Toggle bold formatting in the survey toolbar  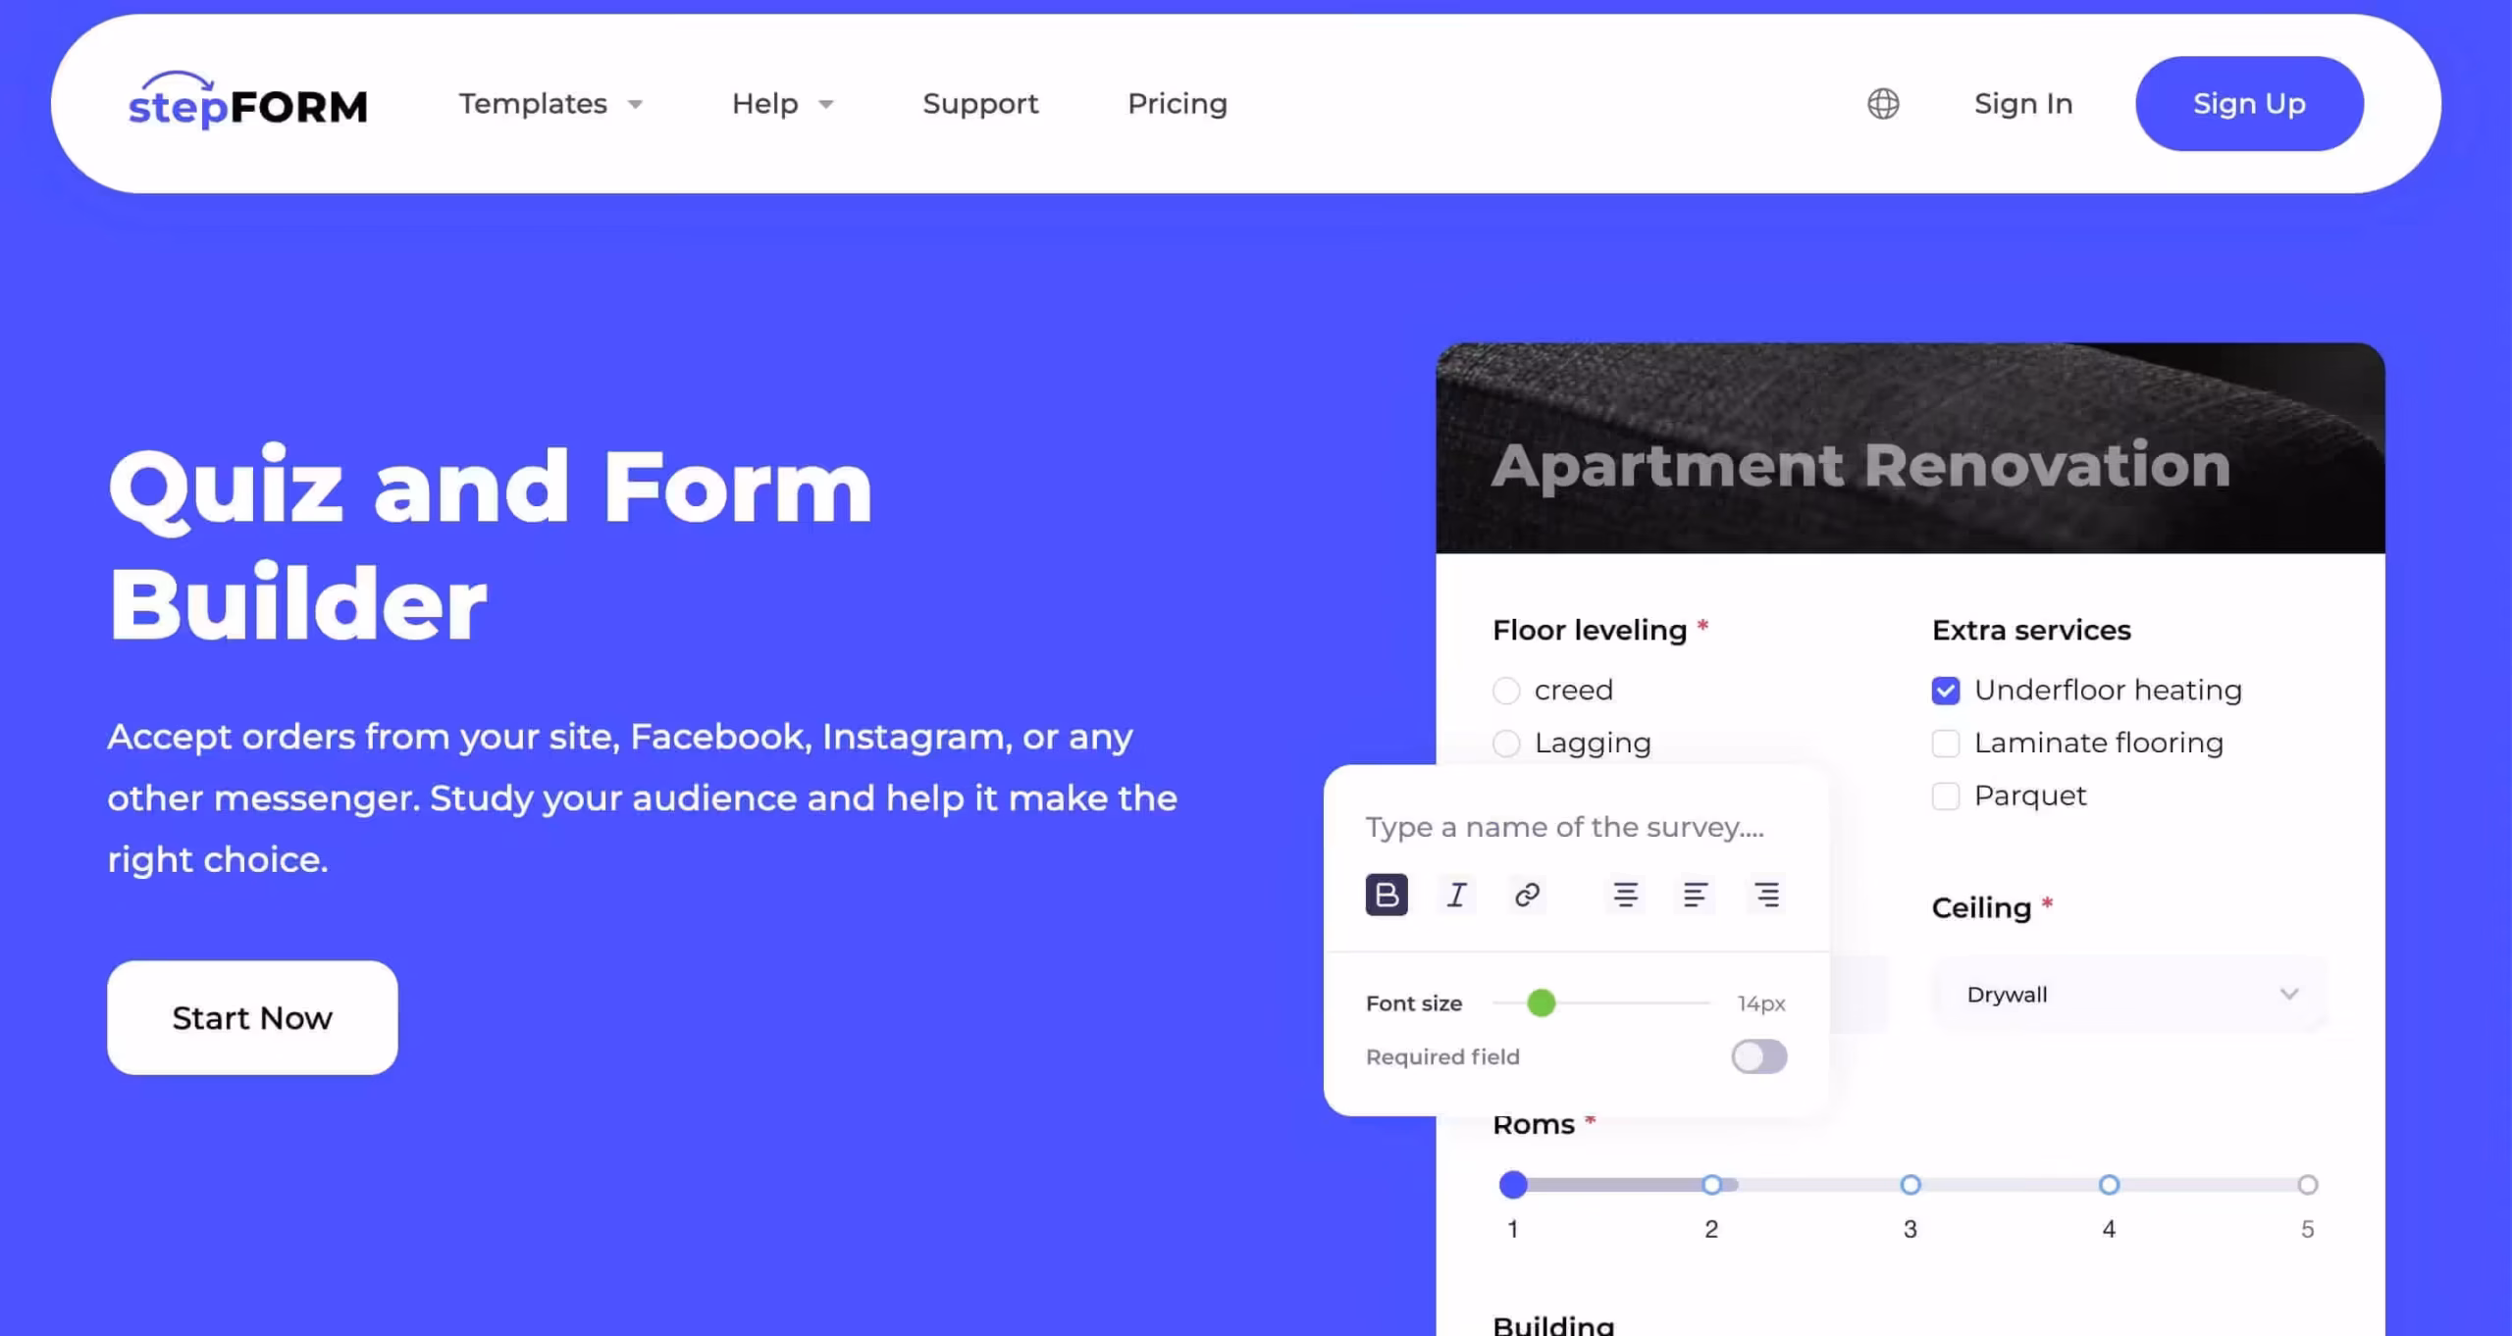1386,894
